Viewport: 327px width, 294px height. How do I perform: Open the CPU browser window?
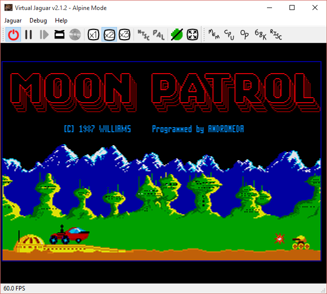[229, 35]
